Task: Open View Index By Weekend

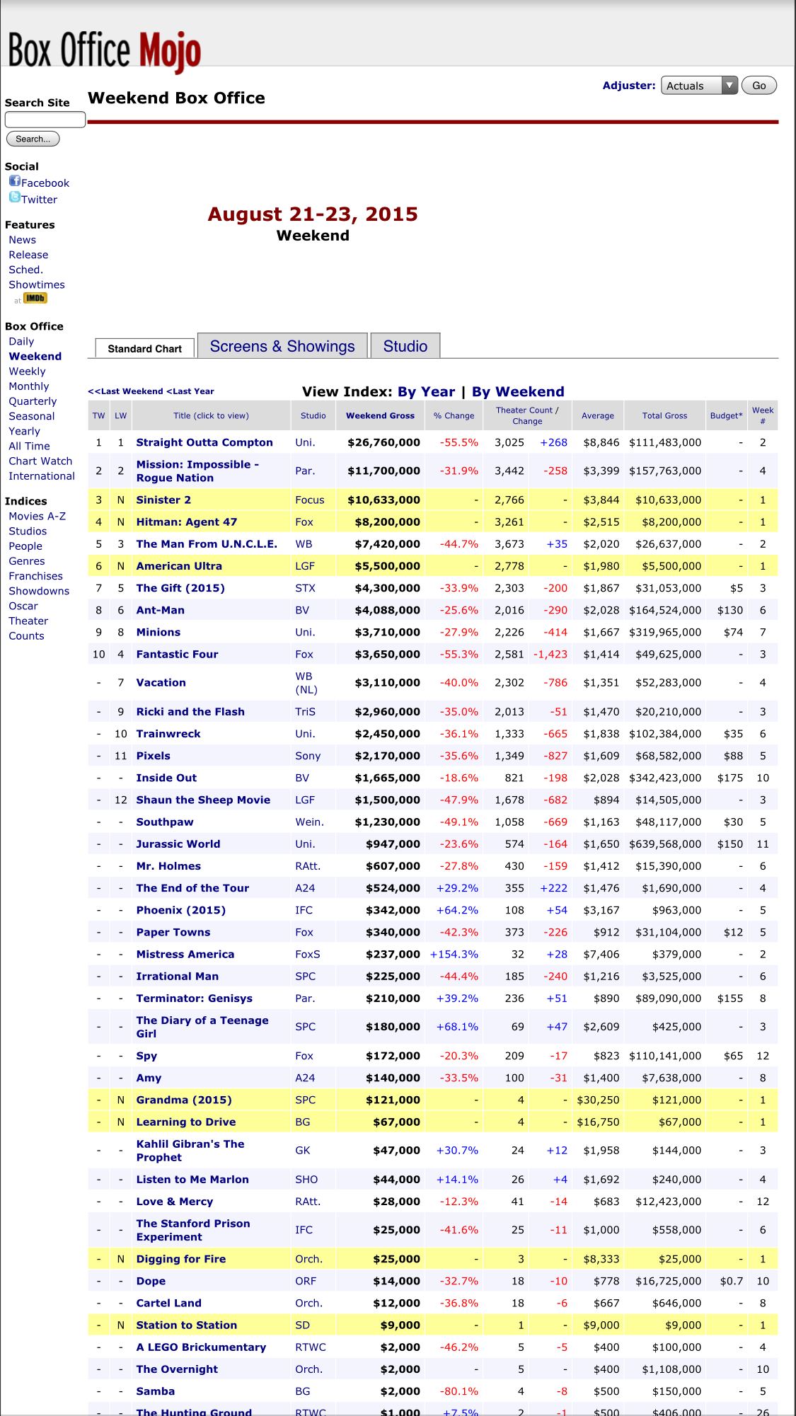Action: click(518, 392)
